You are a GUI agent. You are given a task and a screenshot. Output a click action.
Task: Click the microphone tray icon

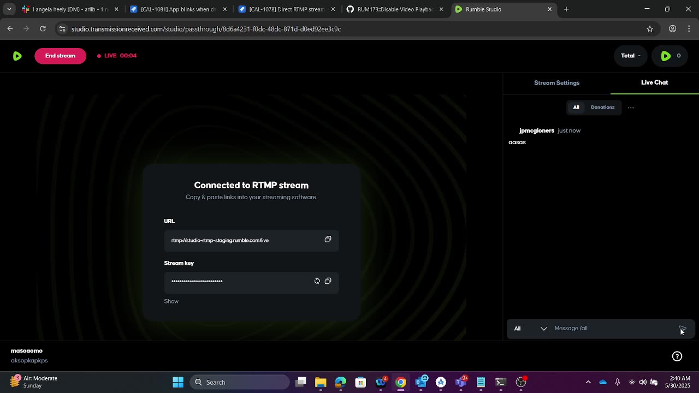point(617,382)
